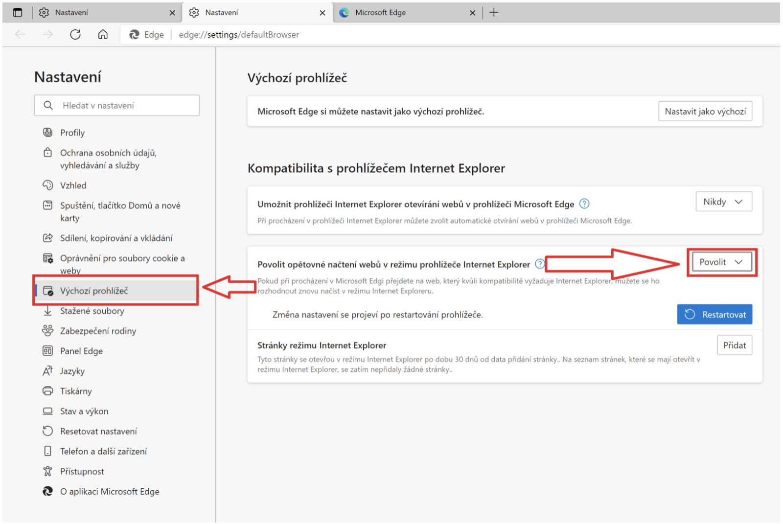Reload the page with the refresh icon
Image resolution: width=783 pixels, height=524 pixels.
click(x=75, y=34)
